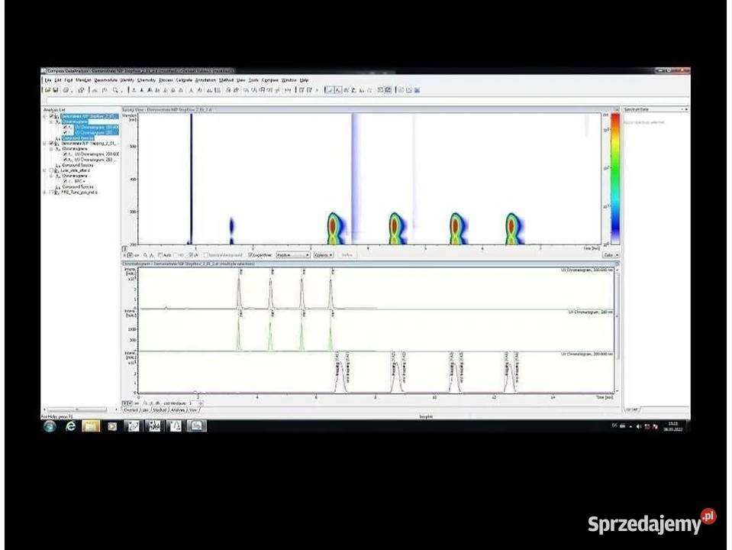This screenshot has width=732, height=550.
Task: Open the Chemistry menu
Action: click(146, 79)
